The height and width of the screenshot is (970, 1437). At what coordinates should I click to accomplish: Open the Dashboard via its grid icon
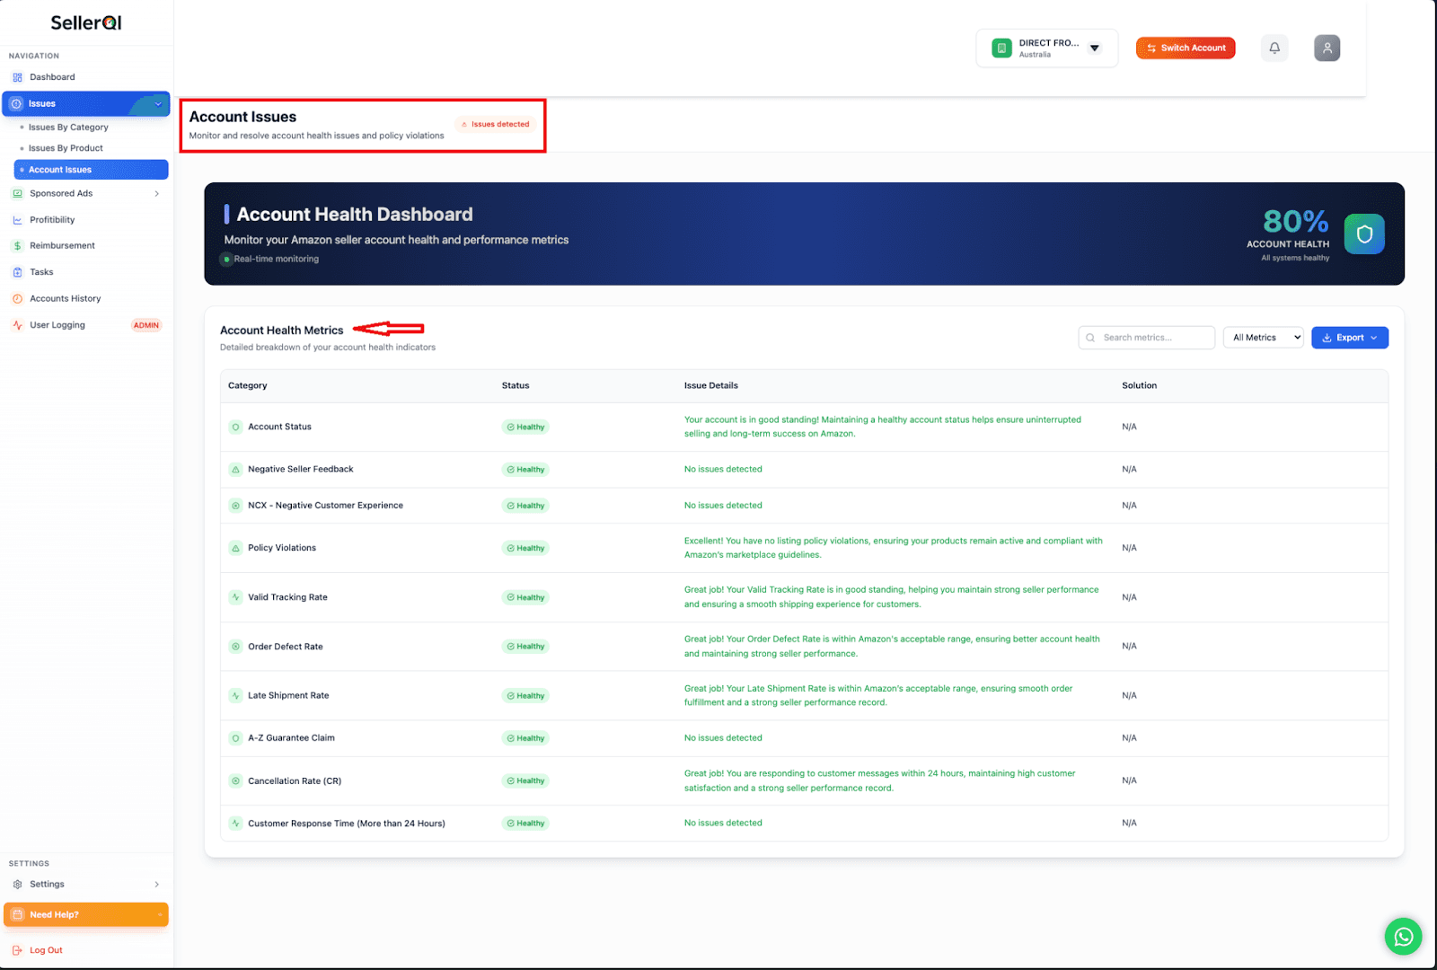tap(16, 76)
